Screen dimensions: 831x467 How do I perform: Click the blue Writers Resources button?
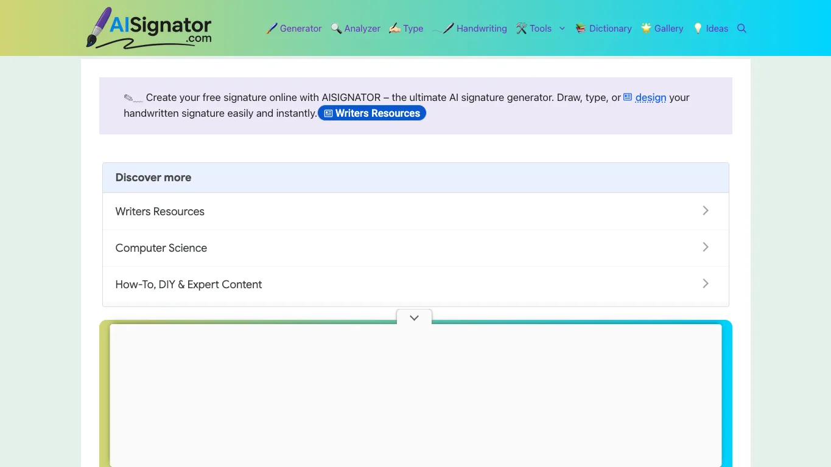click(372, 113)
